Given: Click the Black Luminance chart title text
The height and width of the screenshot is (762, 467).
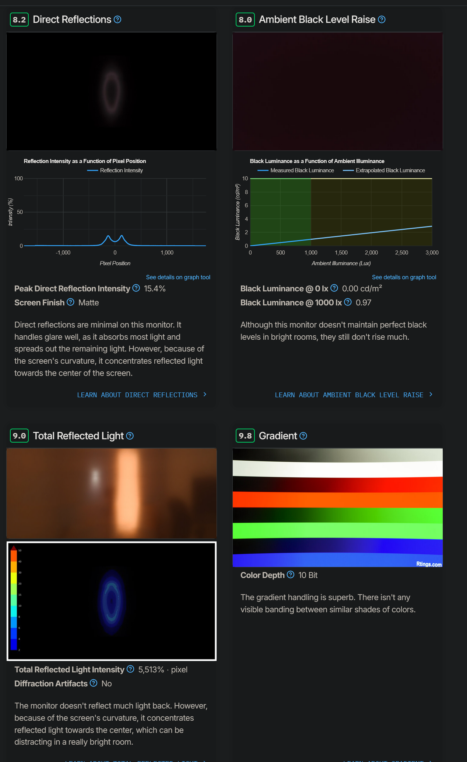Looking at the screenshot, I should pos(317,161).
